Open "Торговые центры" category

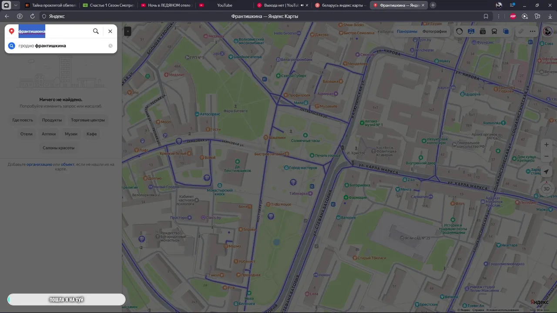[x=88, y=120]
